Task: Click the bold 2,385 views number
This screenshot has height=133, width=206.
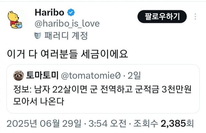Action: point(173,123)
